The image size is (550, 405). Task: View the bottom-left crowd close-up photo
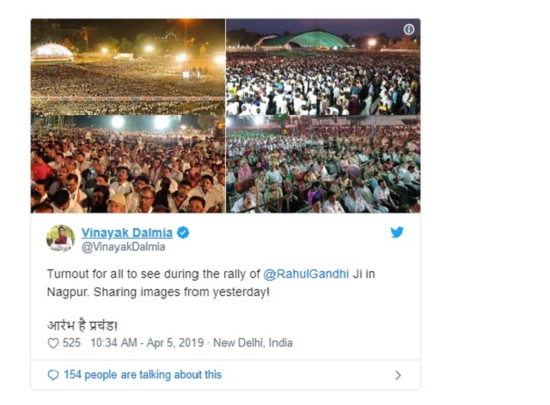click(128, 164)
